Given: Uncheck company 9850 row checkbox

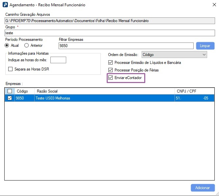Looking at the screenshot, I should (10, 98).
